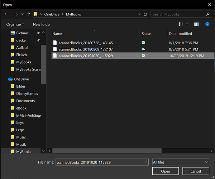Go back using the back arrow
The image size is (215, 179).
(6, 14)
